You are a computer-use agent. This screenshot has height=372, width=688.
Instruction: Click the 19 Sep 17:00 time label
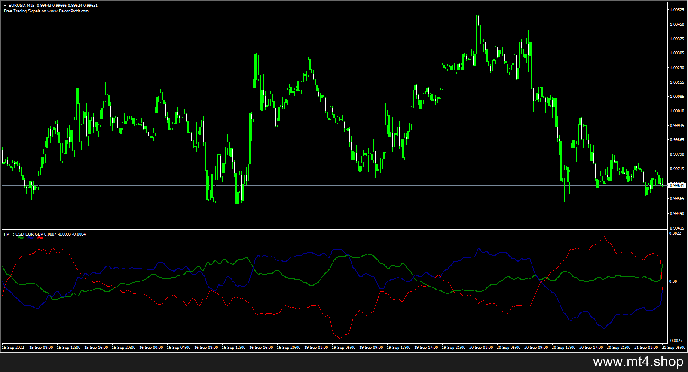click(x=426, y=348)
